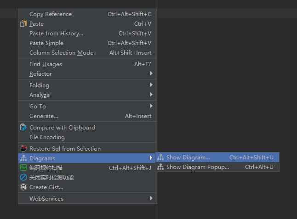The width and height of the screenshot is (297, 219).
Task: Click the GitHub icon beside Create Gist
Action: tap(23, 187)
